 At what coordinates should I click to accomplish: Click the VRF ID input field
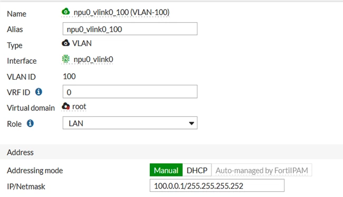pyautogui.click(x=130, y=92)
